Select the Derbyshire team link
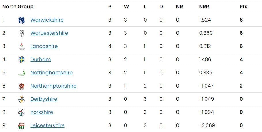The height and width of the screenshot is (132, 262). [x=44, y=99]
